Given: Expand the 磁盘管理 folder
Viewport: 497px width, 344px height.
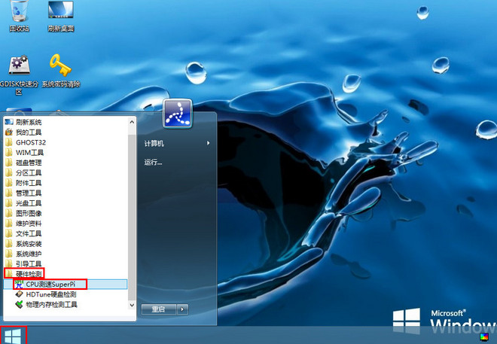Looking at the screenshot, I should click(29, 163).
